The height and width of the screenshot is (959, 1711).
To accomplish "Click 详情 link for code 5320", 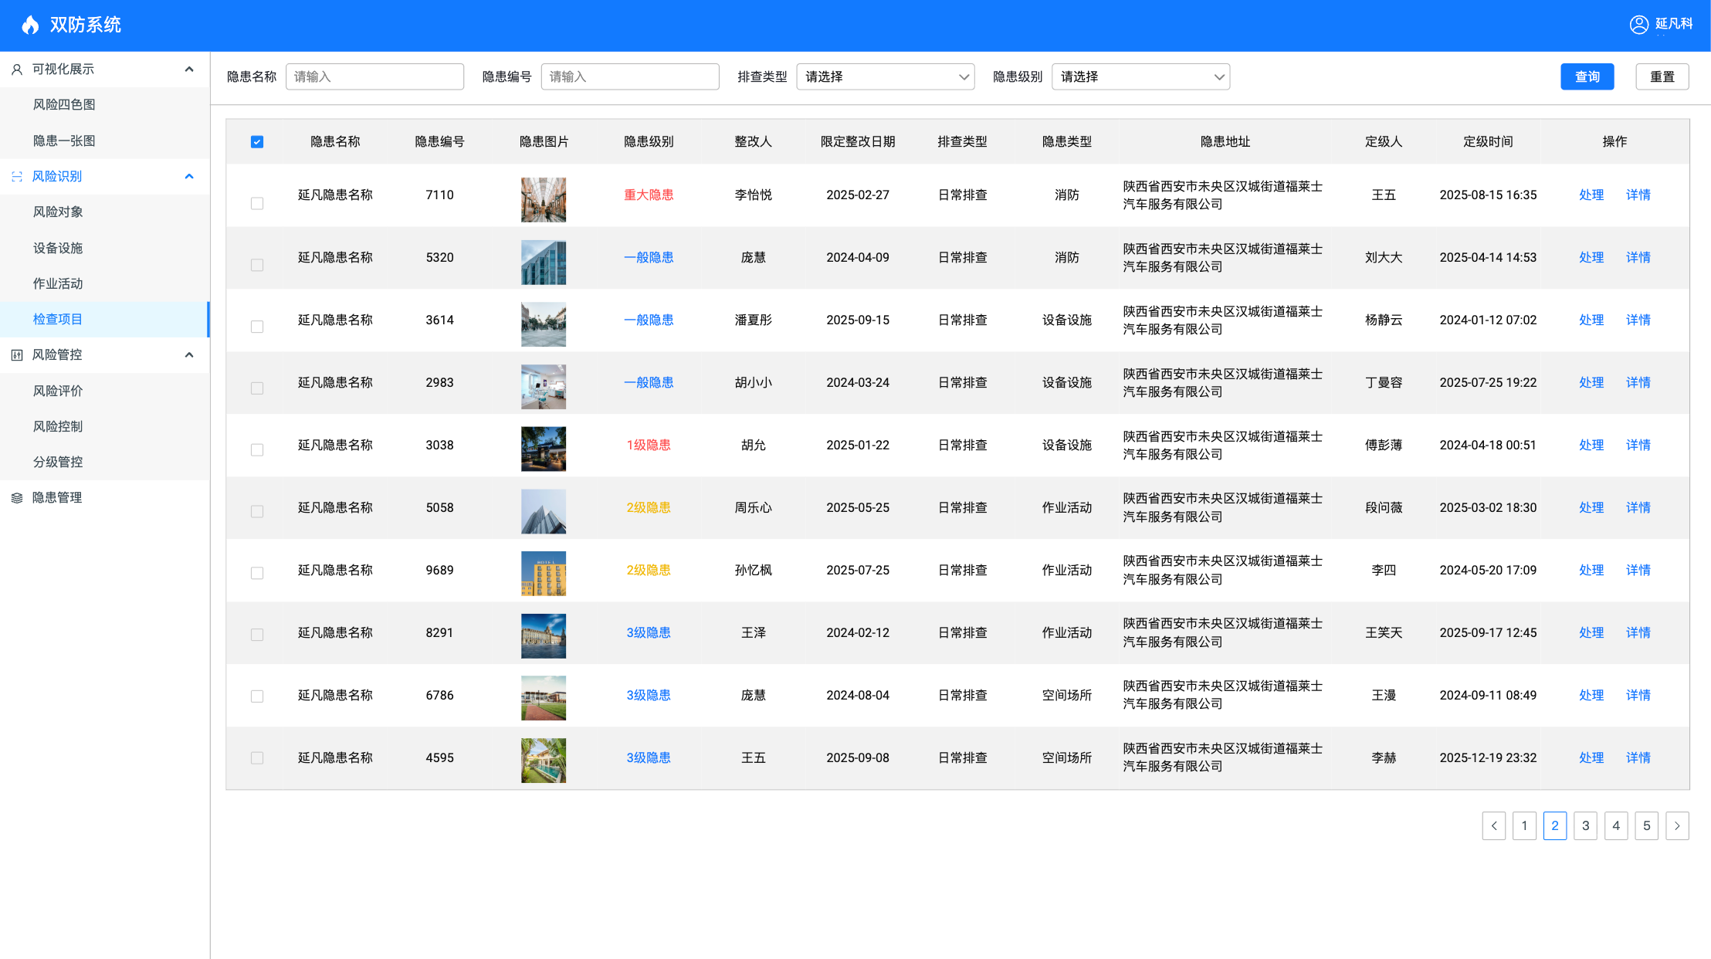I will (x=1638, y=257).
